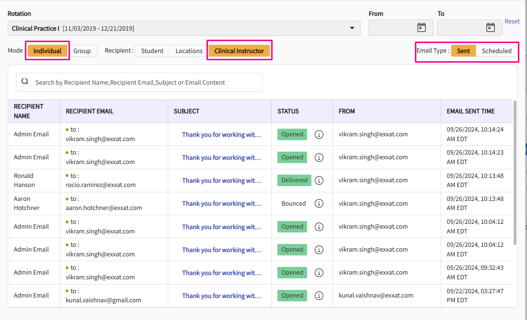Open subject link of the 10:14:23 AM email
The height and width of the screenshot is (320, 527).
click(221, 157)
